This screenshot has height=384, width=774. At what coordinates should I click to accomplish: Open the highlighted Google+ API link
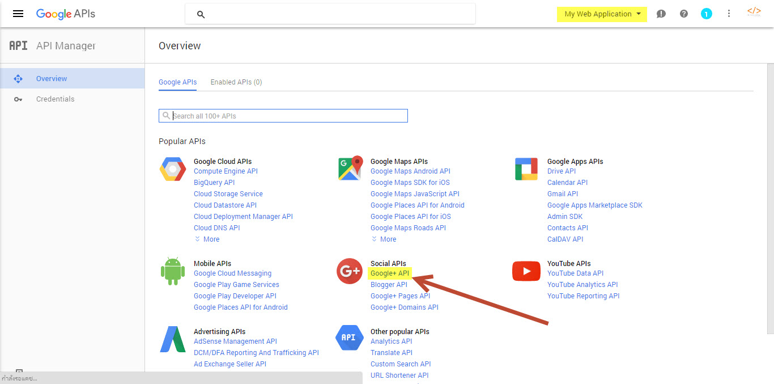coord(390,273)
